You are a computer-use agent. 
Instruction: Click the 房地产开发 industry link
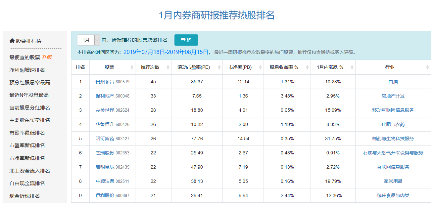393,96
